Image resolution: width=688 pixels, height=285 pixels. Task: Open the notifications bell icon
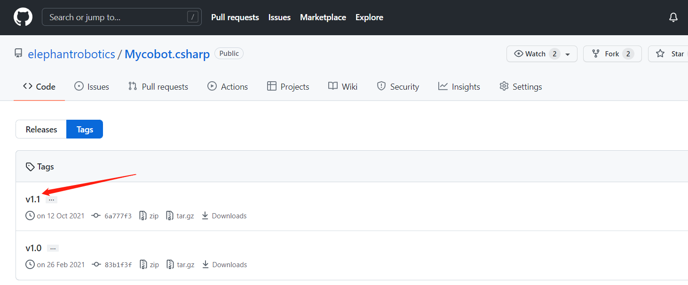673,17
